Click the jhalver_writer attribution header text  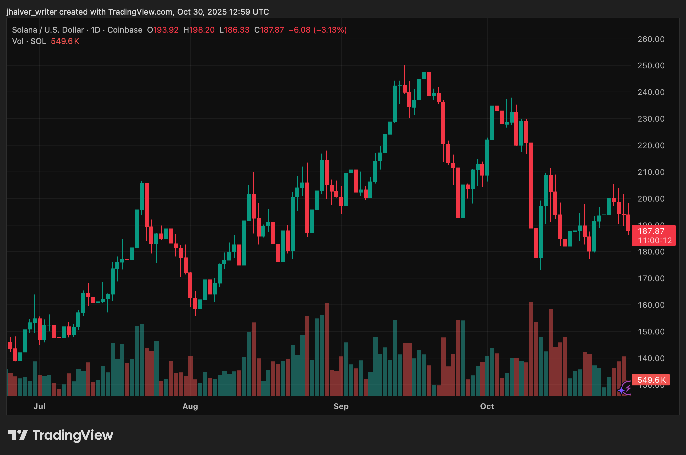(137, 12)
